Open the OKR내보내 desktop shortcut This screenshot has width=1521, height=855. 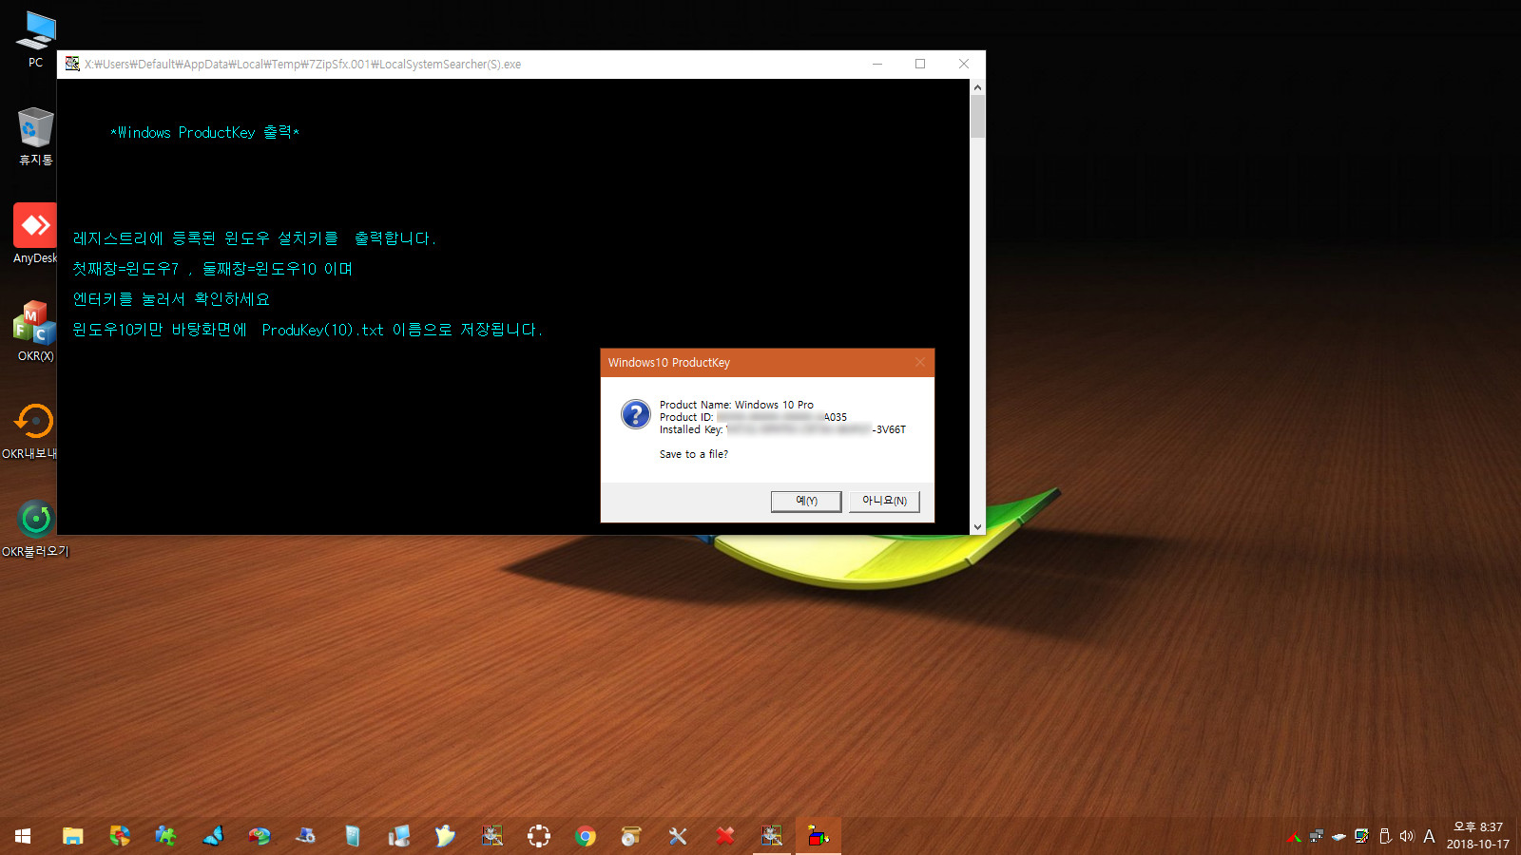click(30, 429)
